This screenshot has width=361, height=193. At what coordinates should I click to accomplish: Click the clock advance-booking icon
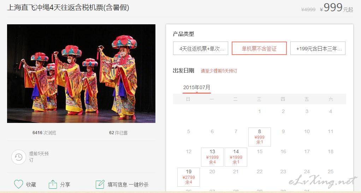pyautogui.click(x=19, y=157)
